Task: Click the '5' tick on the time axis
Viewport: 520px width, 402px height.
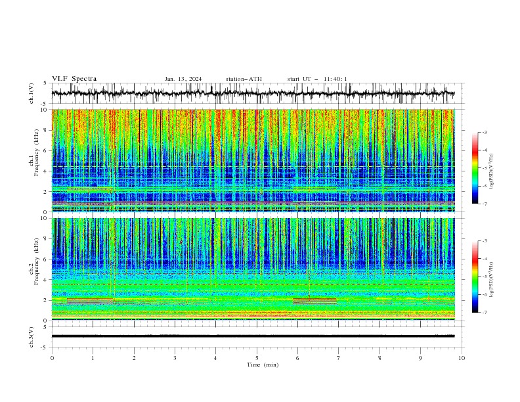Action: coord(257,358)
